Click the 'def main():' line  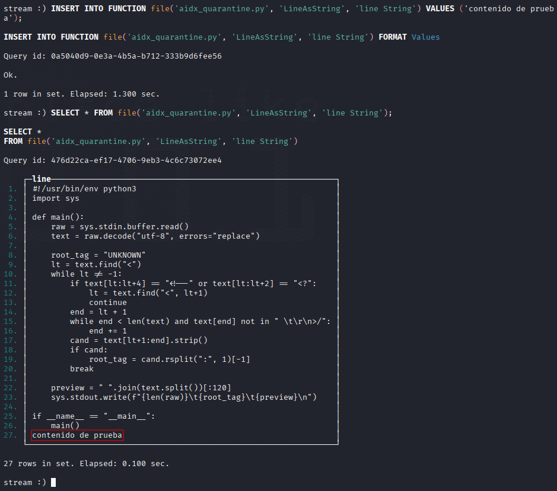[58, 217]
